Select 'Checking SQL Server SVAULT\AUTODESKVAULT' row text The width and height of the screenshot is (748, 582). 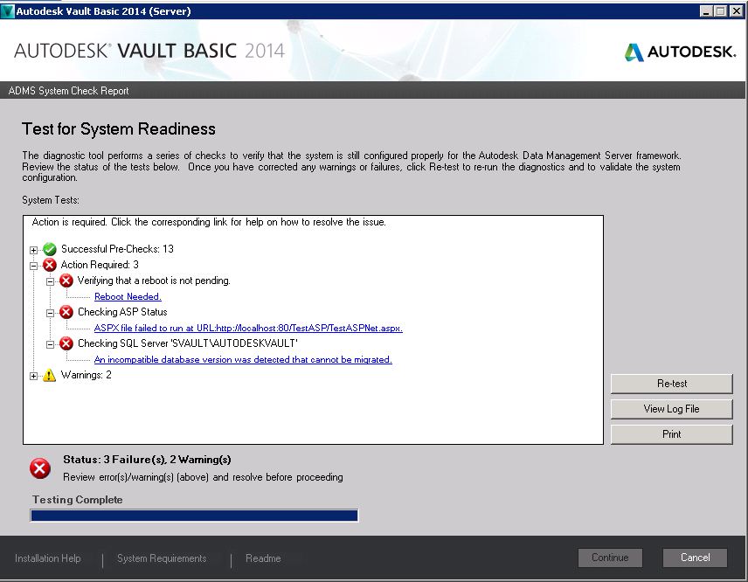(188, 343)
